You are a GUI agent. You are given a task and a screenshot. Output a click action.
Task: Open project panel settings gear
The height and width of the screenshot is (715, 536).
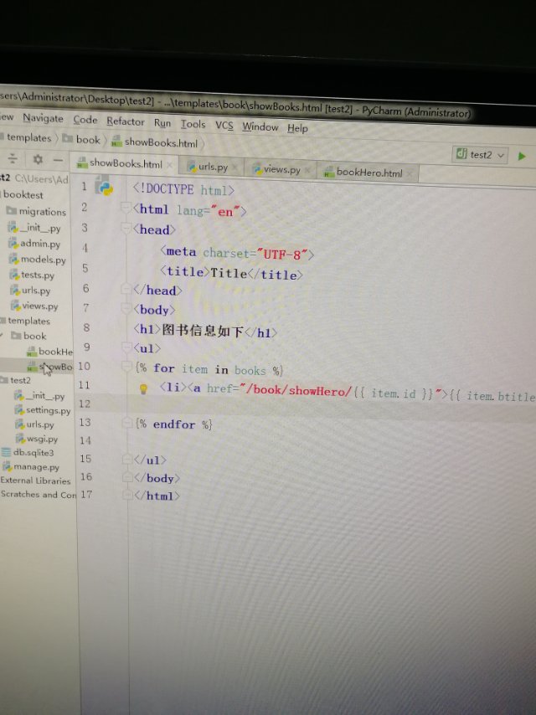pyautogui.click(x=38, y=159)
